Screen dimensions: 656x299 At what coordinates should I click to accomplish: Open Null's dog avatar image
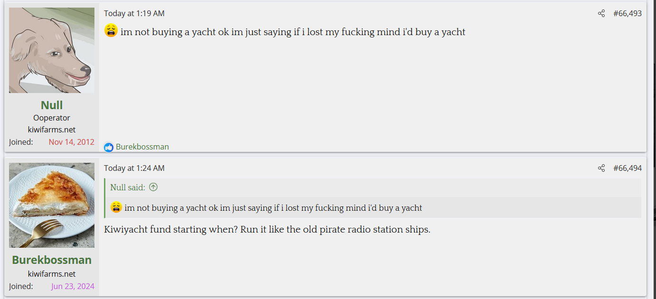click(x=52, y=50)
